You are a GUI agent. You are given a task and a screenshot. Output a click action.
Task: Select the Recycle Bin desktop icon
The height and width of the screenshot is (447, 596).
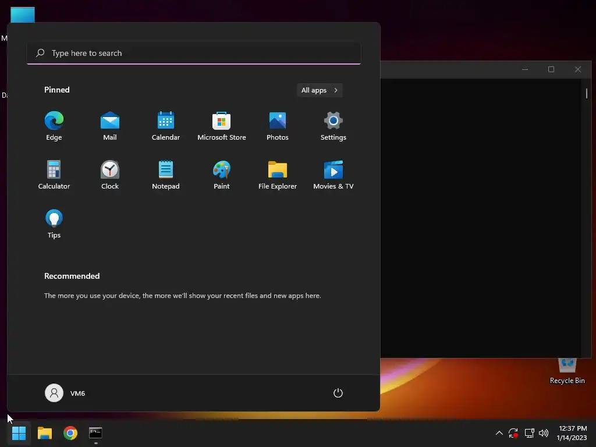tap(567, 371)
